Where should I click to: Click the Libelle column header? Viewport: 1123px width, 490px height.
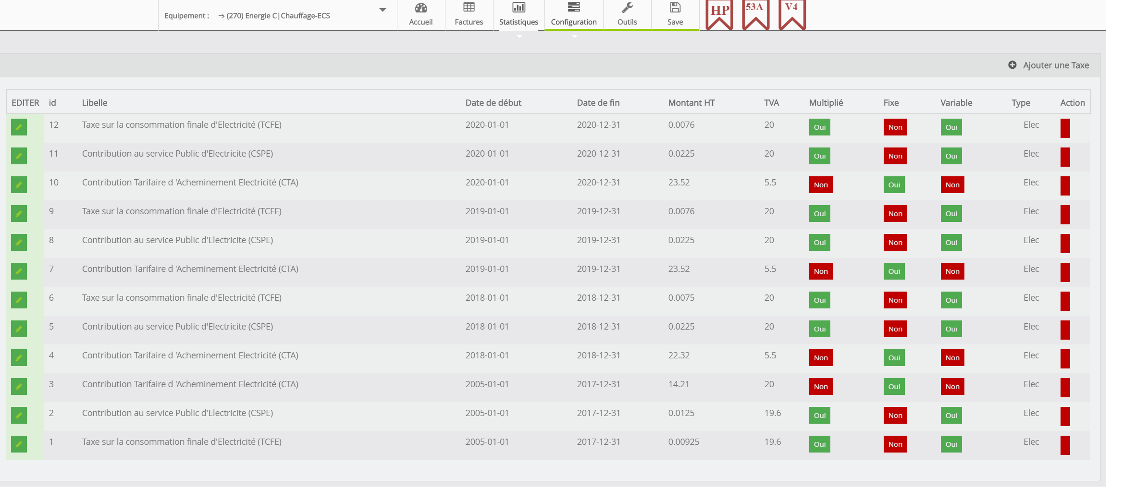tap(95, 103)
